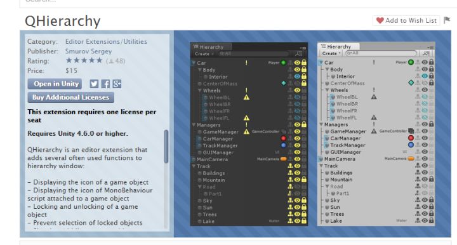The width and height of the screenshot is (457, 245).
Task: Open the Create dropdown in dark panel
Action: [204, 54]
